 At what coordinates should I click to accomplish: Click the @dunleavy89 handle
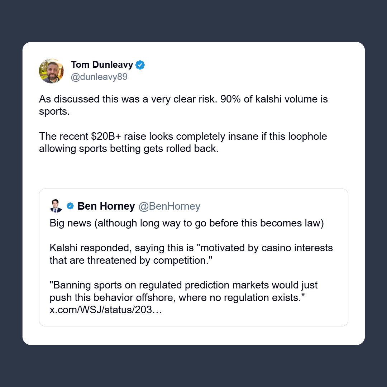[x=99, y=77]
